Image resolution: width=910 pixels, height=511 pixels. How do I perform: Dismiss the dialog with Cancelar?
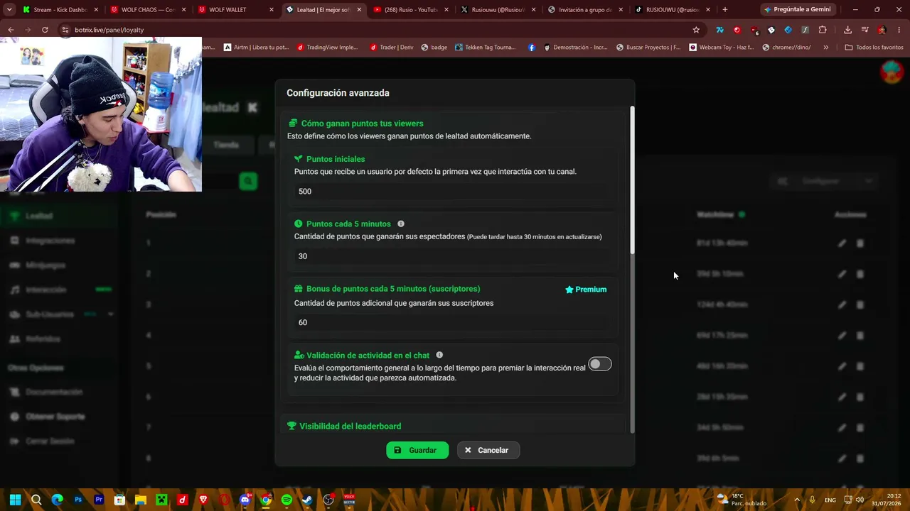pyautogui.click(x=488, y=450)
